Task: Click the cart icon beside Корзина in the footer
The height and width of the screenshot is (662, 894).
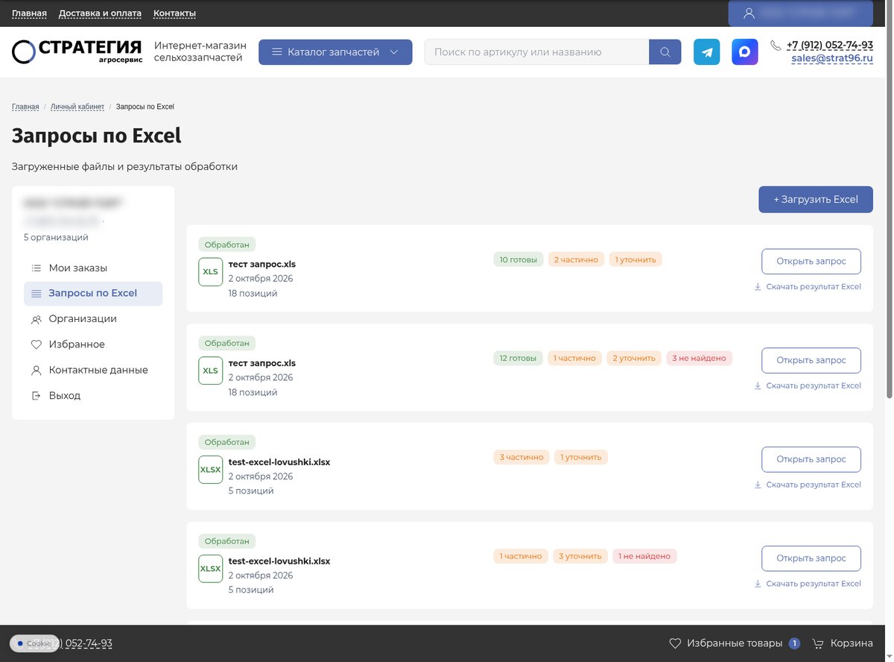Action: 818,643
